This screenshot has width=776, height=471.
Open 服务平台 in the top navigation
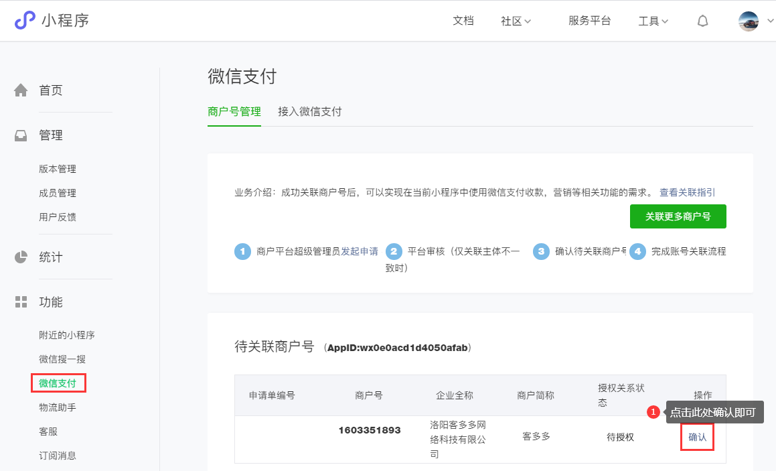pyautogui.click(x=589, y=21)
